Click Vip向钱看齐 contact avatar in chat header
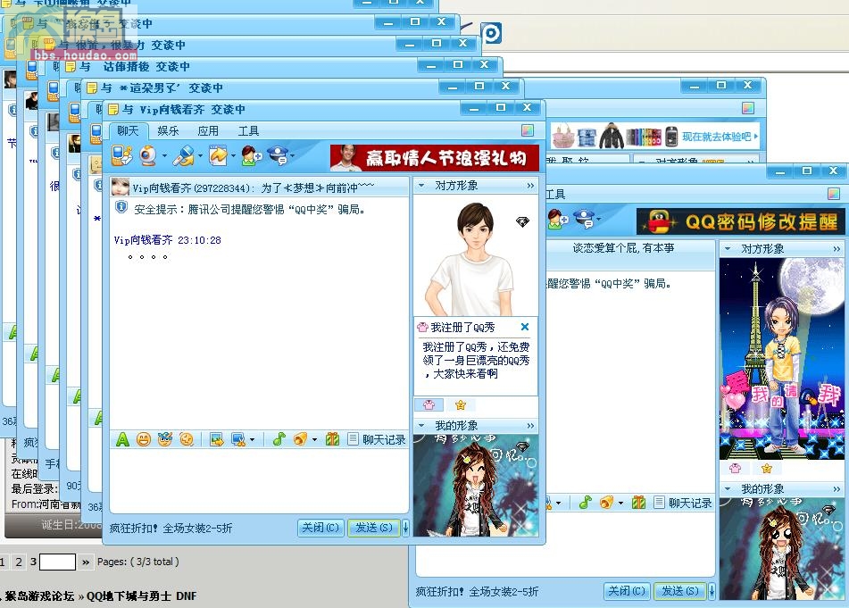The image size is (849, 608). 121,187
